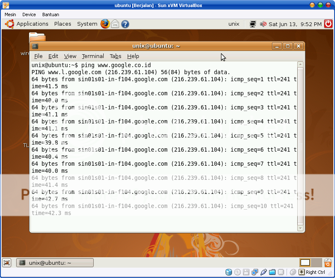Open the Mesin menu in VirtualBox

point(10,15)
